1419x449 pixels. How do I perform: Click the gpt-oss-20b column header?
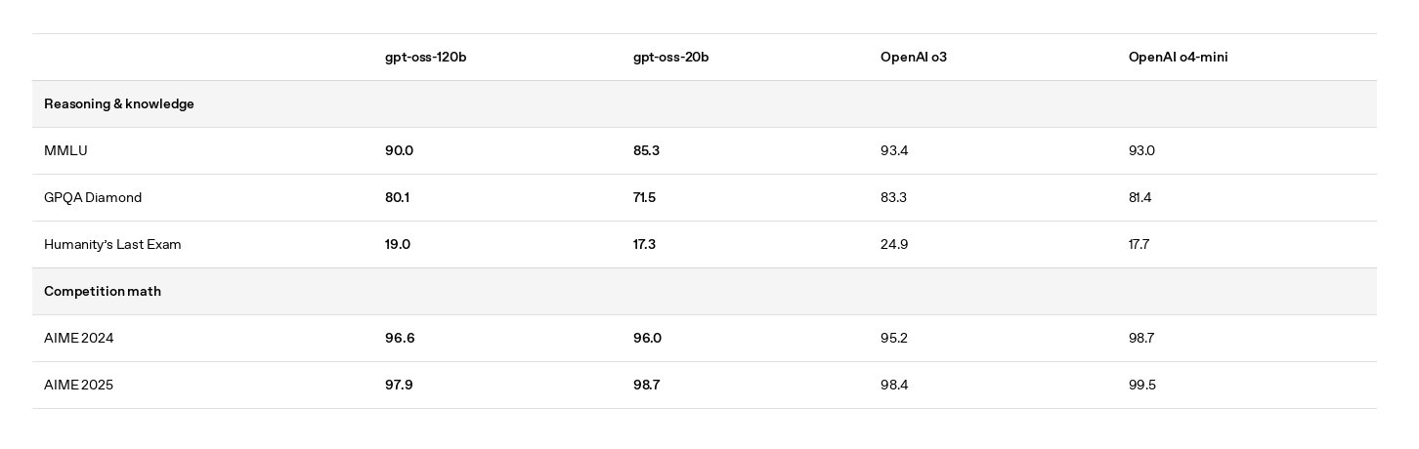point(670,58)
